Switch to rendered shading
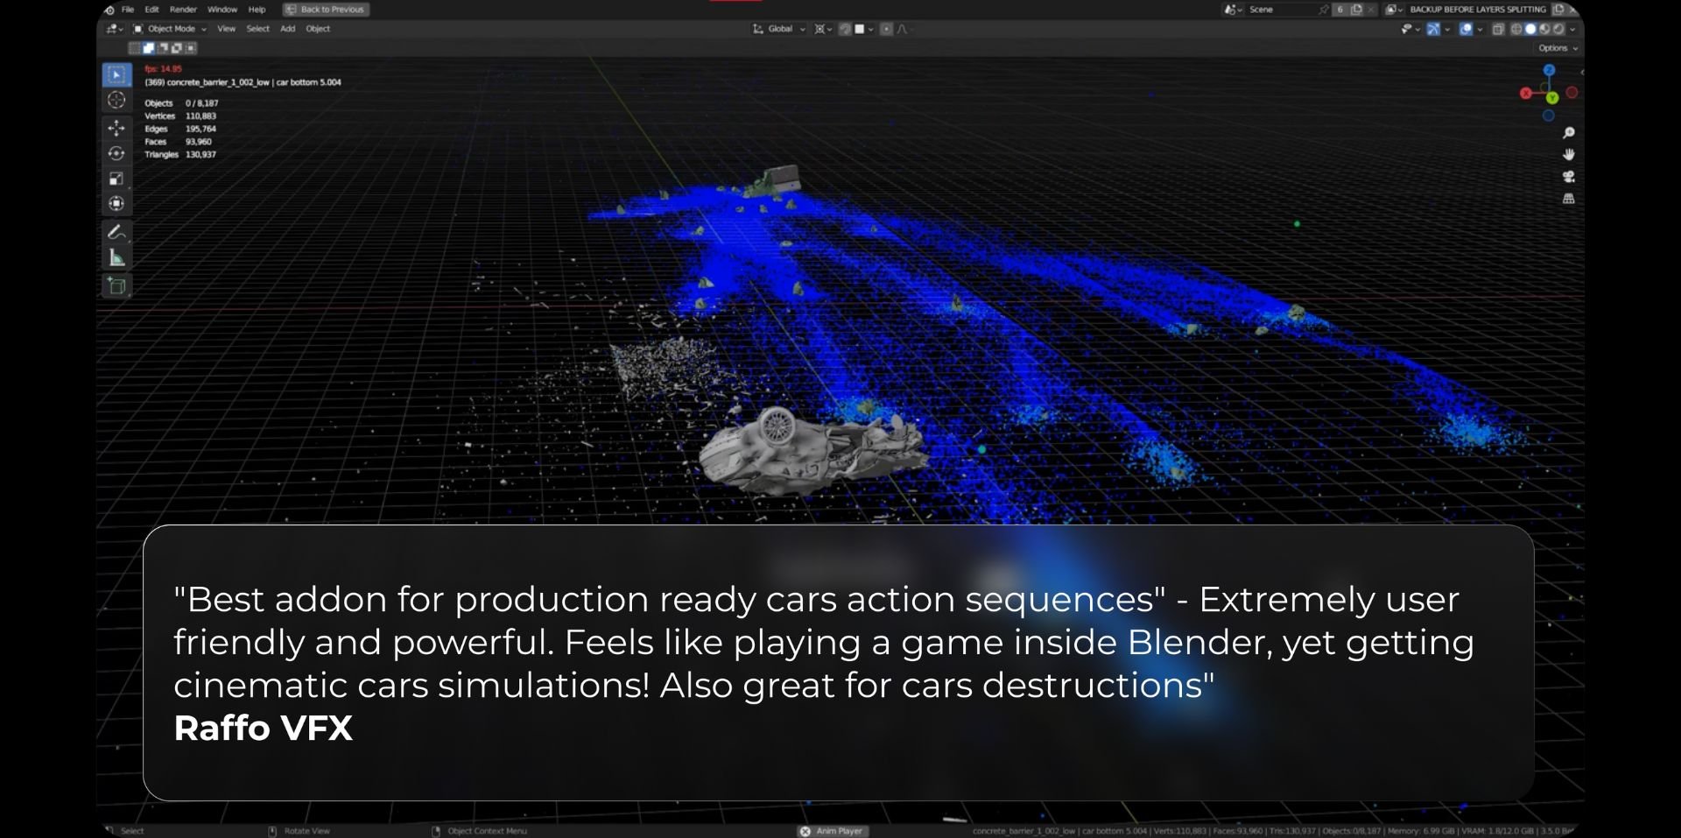This screenshot has height=838, width=1681. [1558, 29]
